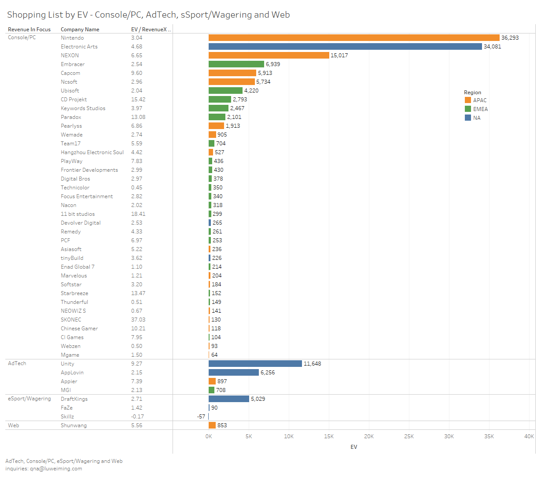
Task: Click company name 'FaZe'
Action: coord(67,408)
